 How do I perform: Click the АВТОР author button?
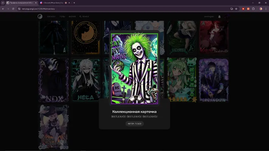click(135, 123)
